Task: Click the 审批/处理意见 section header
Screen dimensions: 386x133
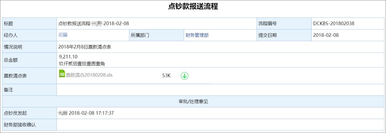Action: coord(193,101)
